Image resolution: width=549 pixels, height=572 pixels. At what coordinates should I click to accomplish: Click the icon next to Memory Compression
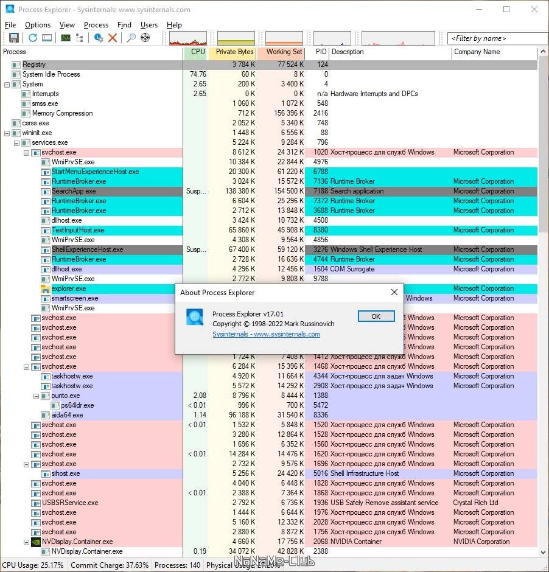(x=26, y=113)
